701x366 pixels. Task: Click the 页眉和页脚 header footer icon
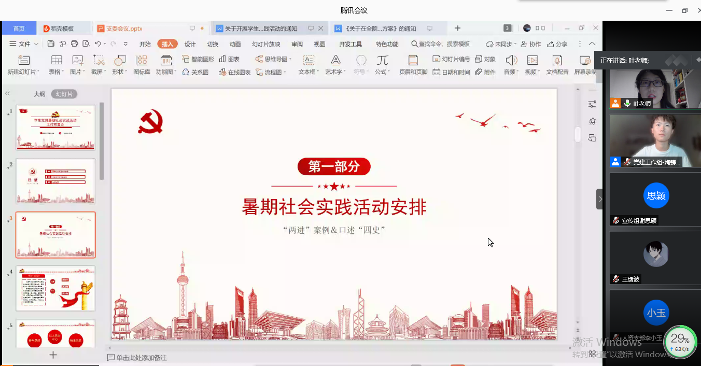pyautogui.click(x=413, y=65)
